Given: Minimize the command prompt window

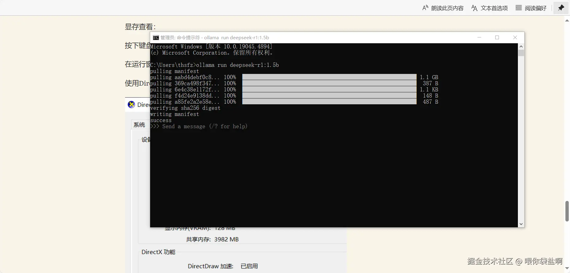Looking at the screenshot, I should tap(479, 37).
